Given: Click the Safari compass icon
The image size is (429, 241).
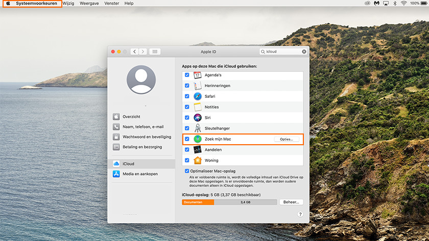Looking at the screenshot, I should point(198,96).
